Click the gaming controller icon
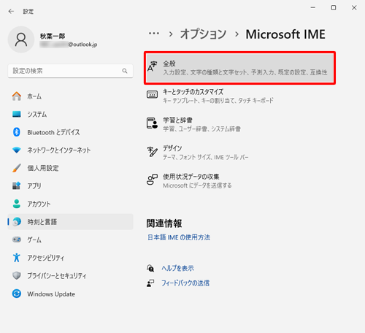365x333 pixels. (x=17, y=240)
